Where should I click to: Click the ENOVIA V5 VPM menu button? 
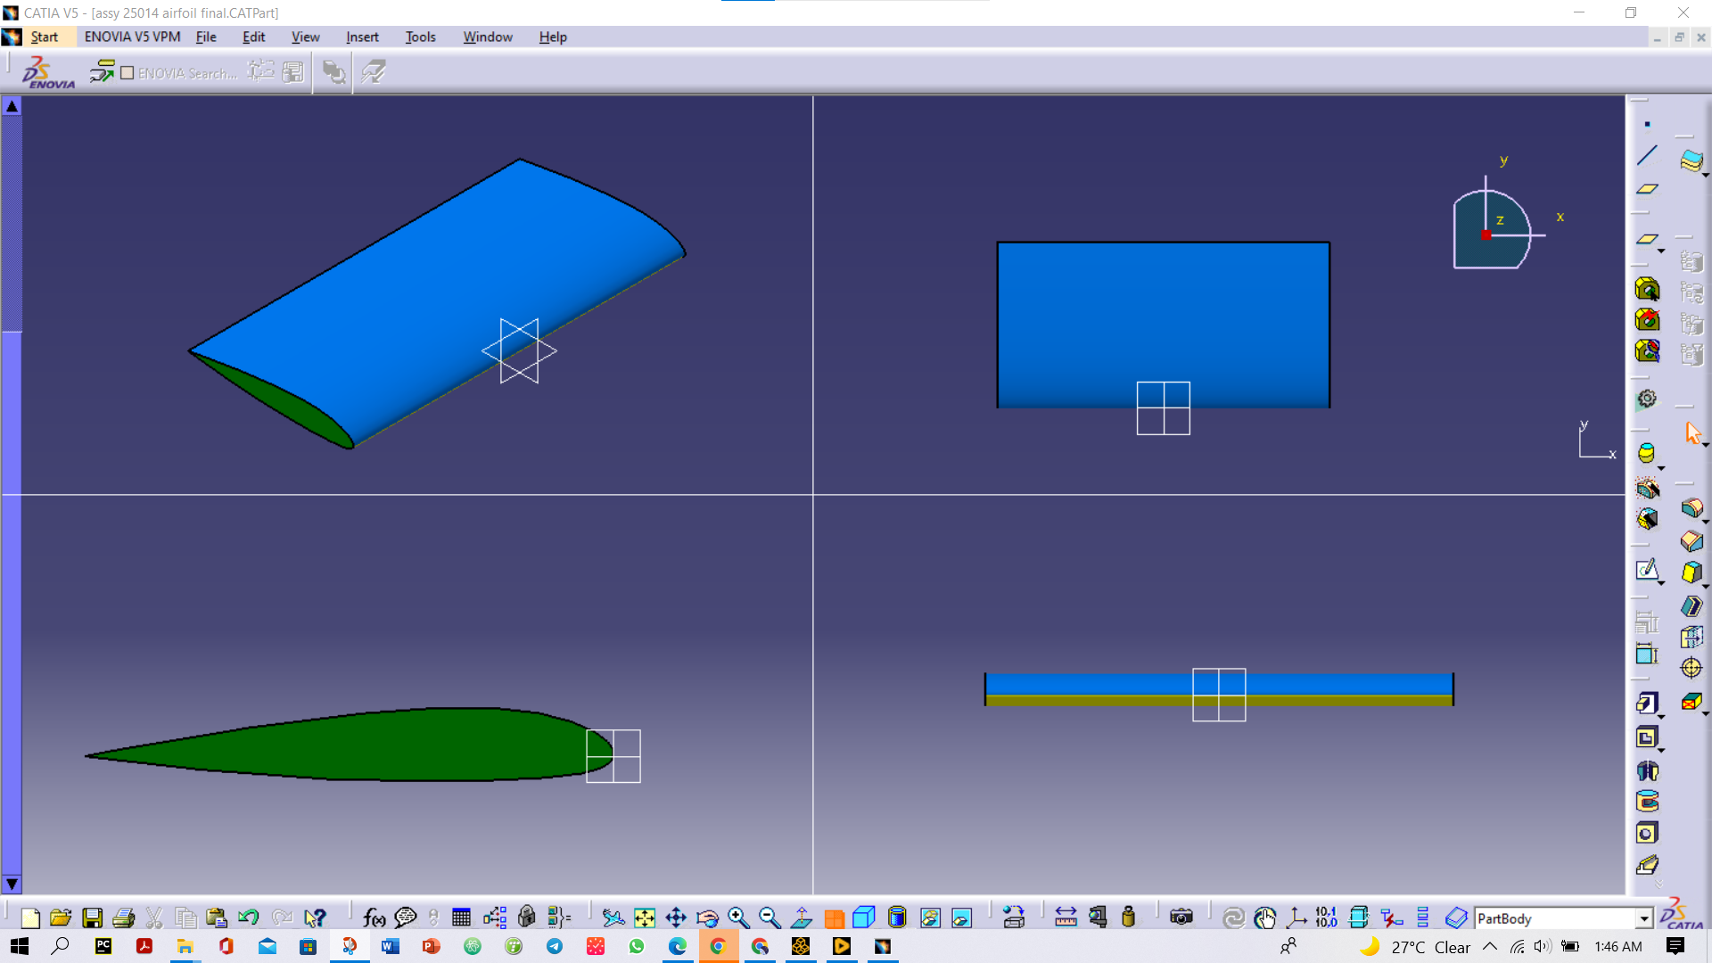coord(132,37)
